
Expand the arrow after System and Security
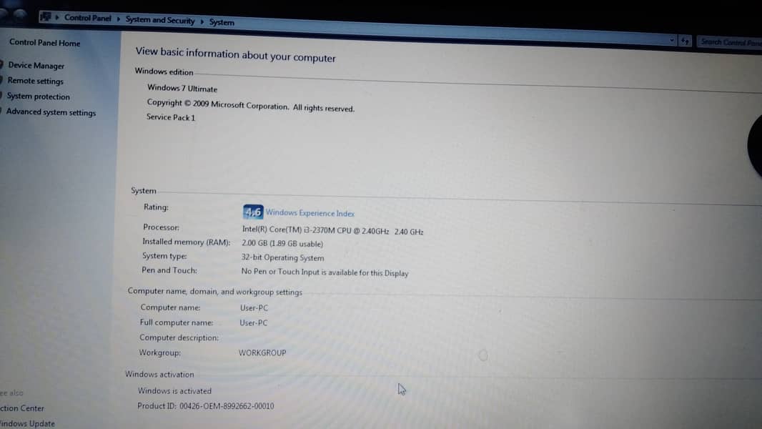(202, 21)
